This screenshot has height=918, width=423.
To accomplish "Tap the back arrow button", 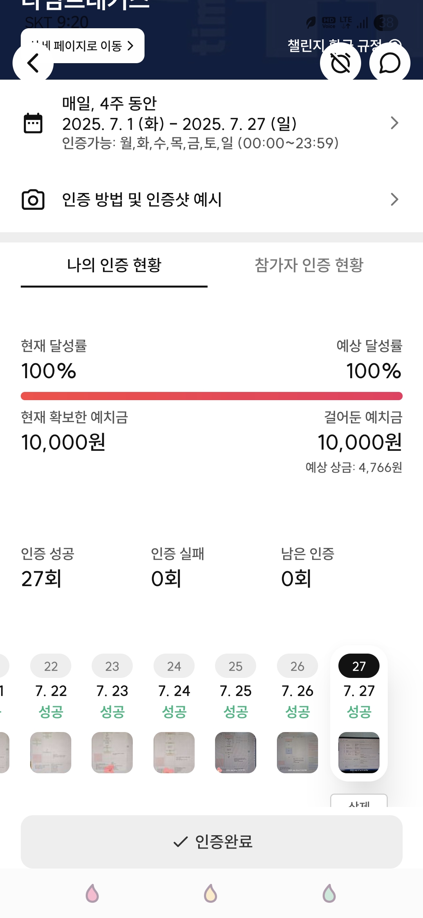I will 33,63.
